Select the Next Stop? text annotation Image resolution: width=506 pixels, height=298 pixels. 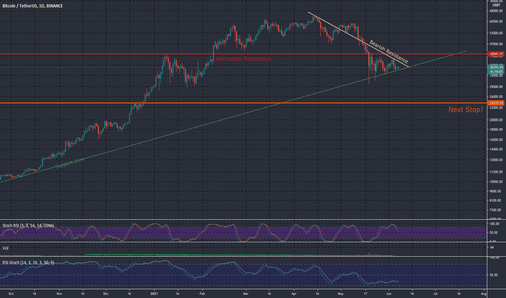pyautogui.click(x=466, y=109)
